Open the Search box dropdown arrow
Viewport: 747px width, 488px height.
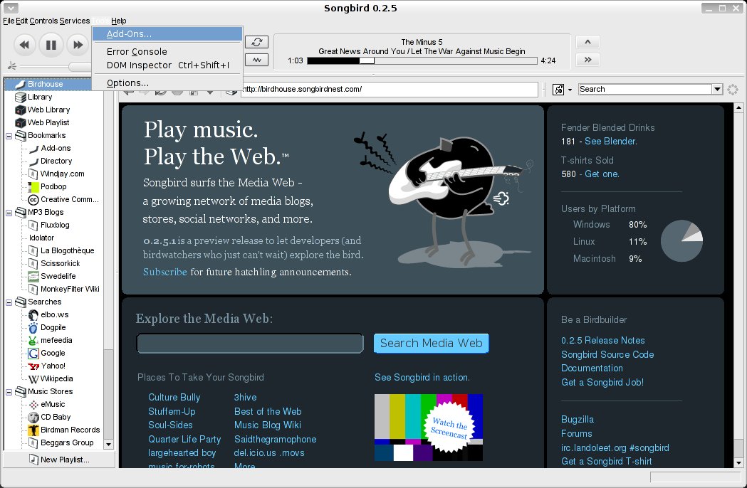click(717, 89)
